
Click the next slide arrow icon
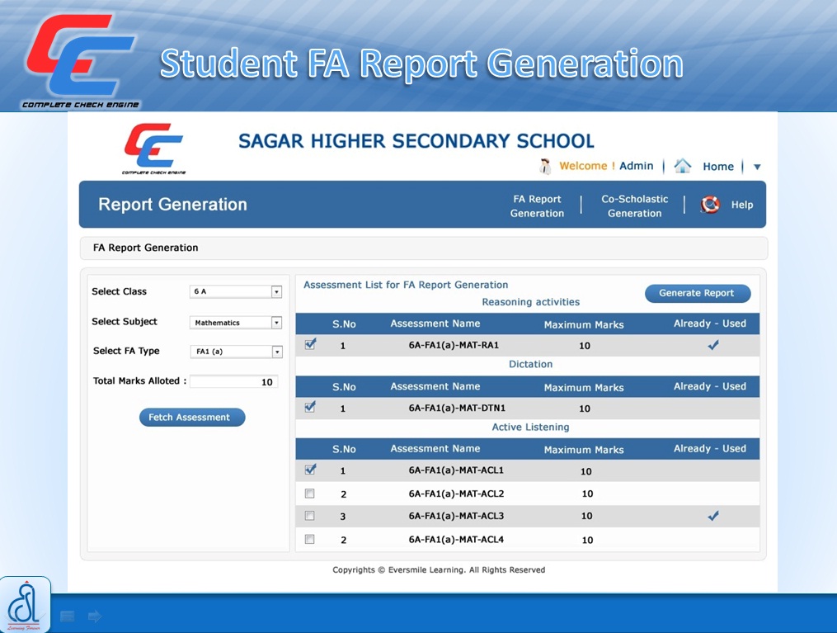tap(95, 616)
